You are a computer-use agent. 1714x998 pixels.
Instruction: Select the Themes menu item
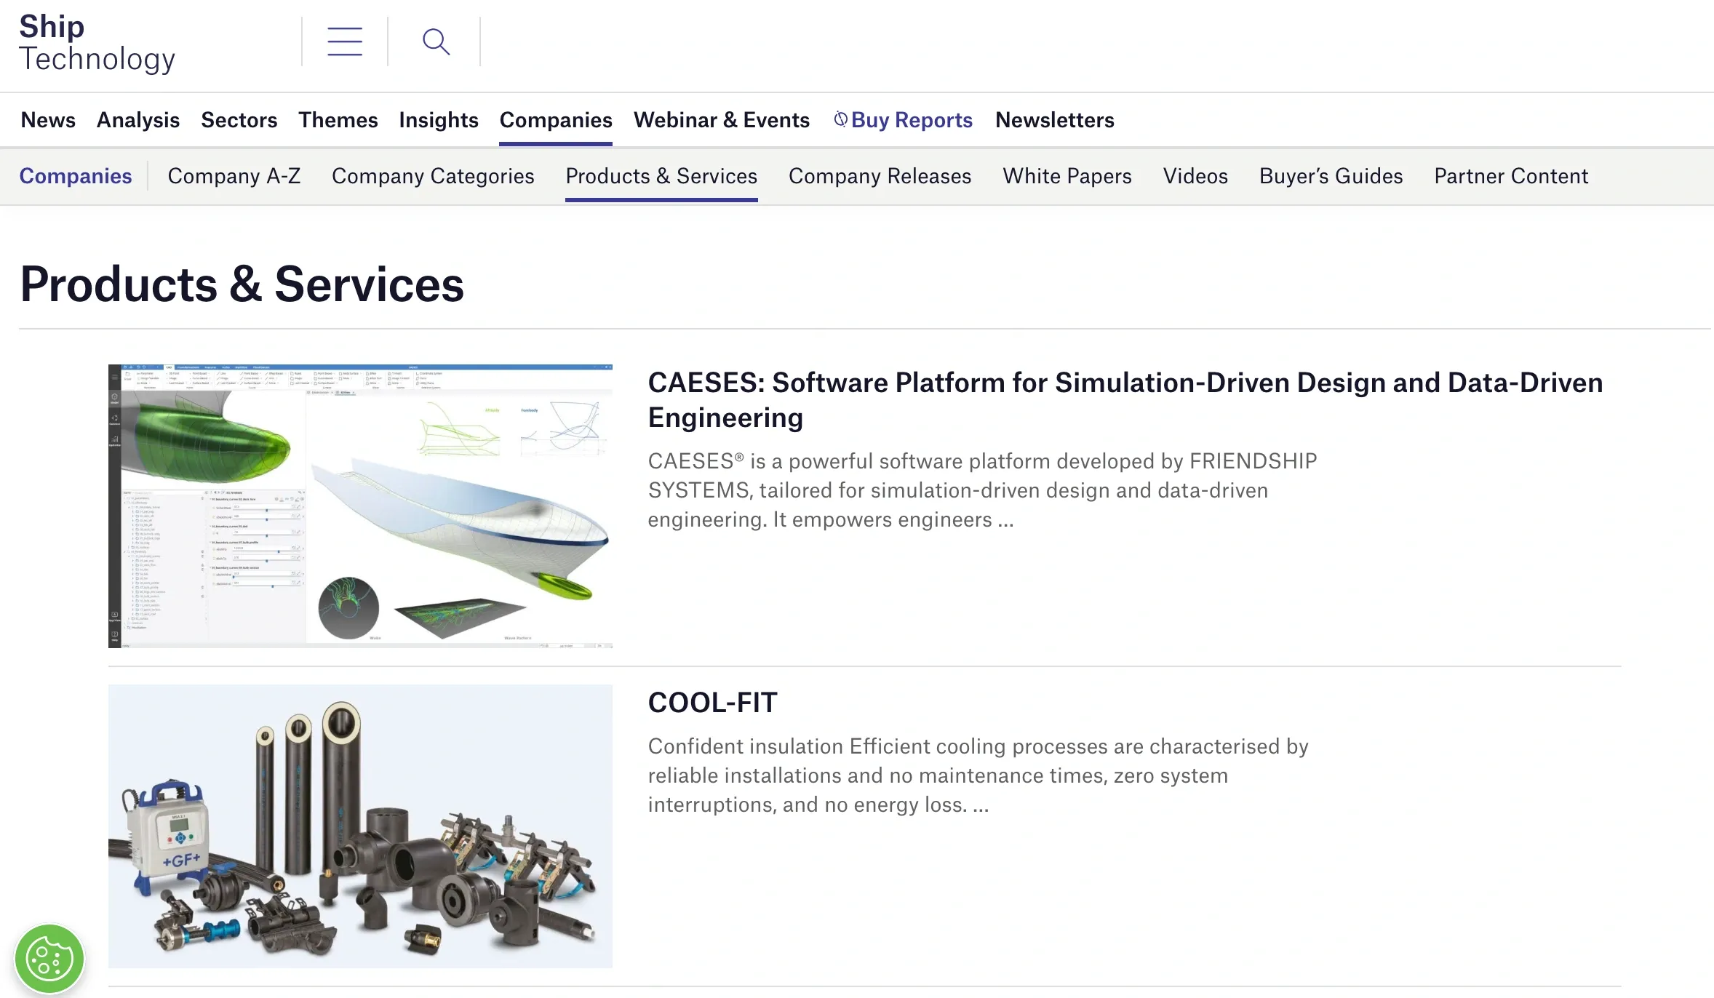[x=338, y=120]
